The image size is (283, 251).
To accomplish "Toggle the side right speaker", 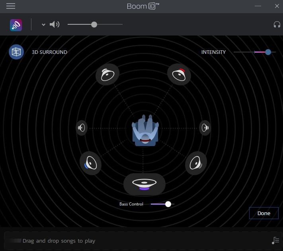I will [205, 128].
